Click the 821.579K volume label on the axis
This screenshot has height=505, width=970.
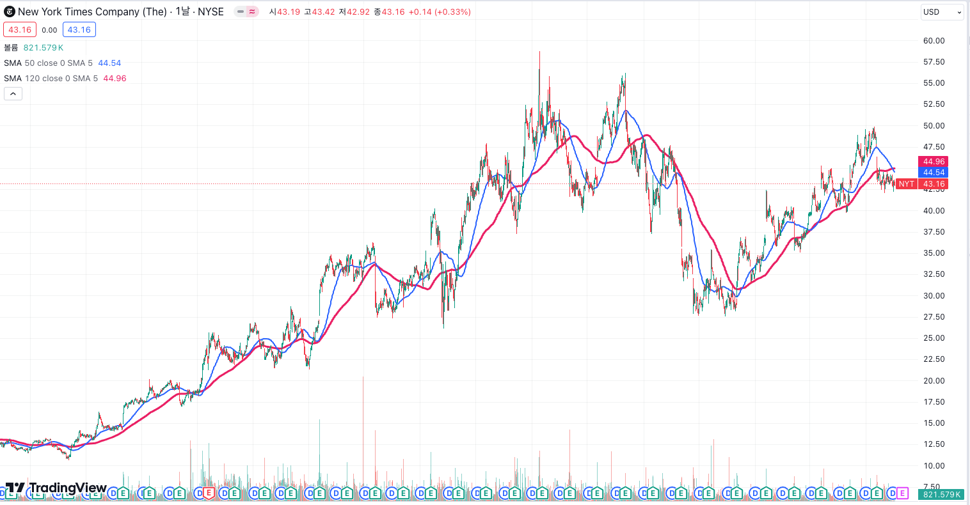tap(941, 494)
